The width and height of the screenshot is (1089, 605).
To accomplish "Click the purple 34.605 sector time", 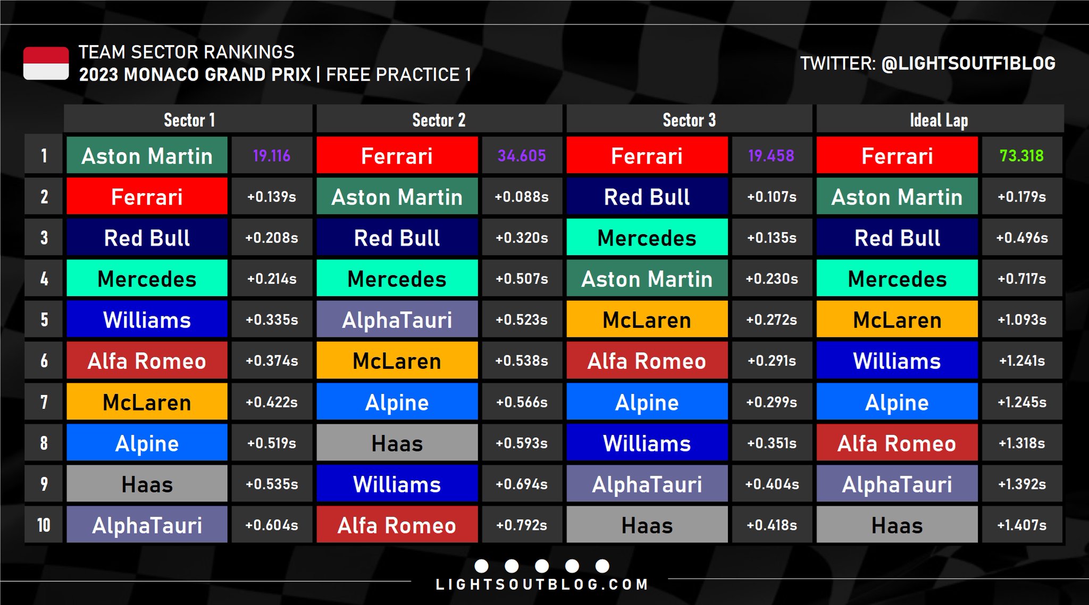I will point(522,155).
